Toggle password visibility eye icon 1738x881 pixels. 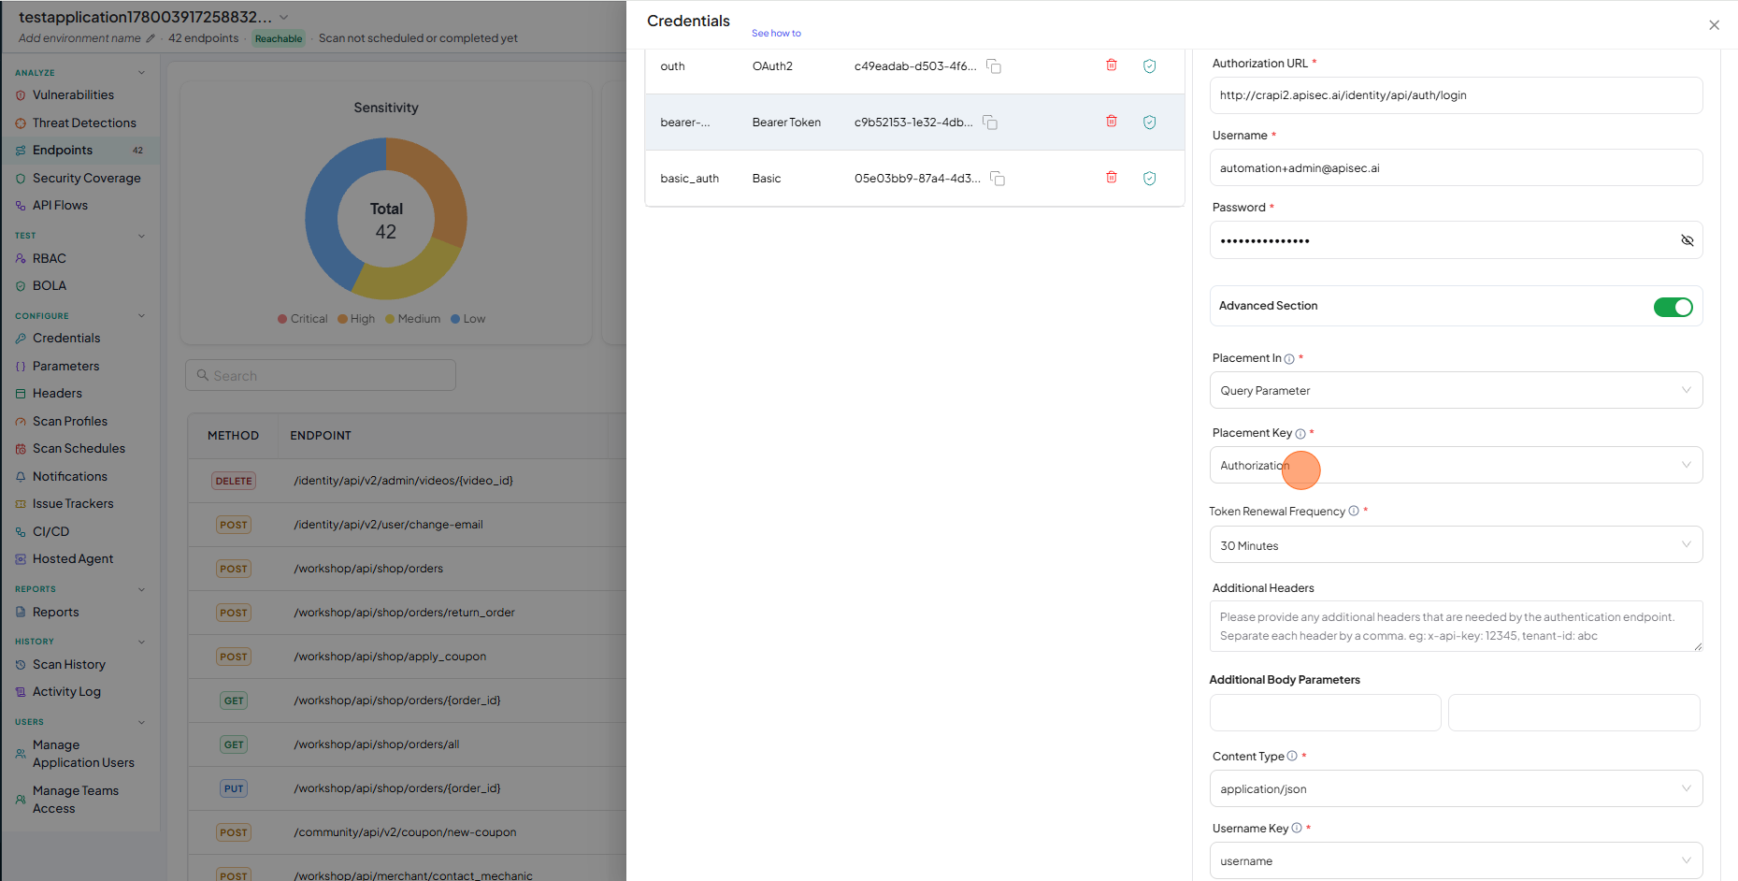(x=1687, y=240)
